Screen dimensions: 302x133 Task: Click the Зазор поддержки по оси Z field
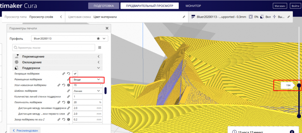click(87, 119)
